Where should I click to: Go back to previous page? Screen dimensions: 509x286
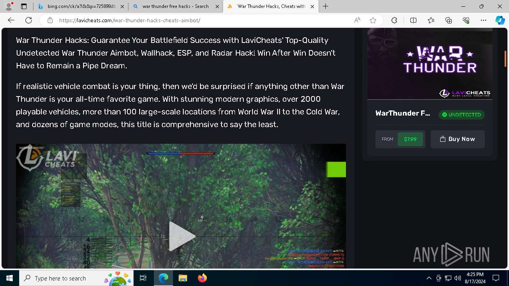tap(11, 20)
